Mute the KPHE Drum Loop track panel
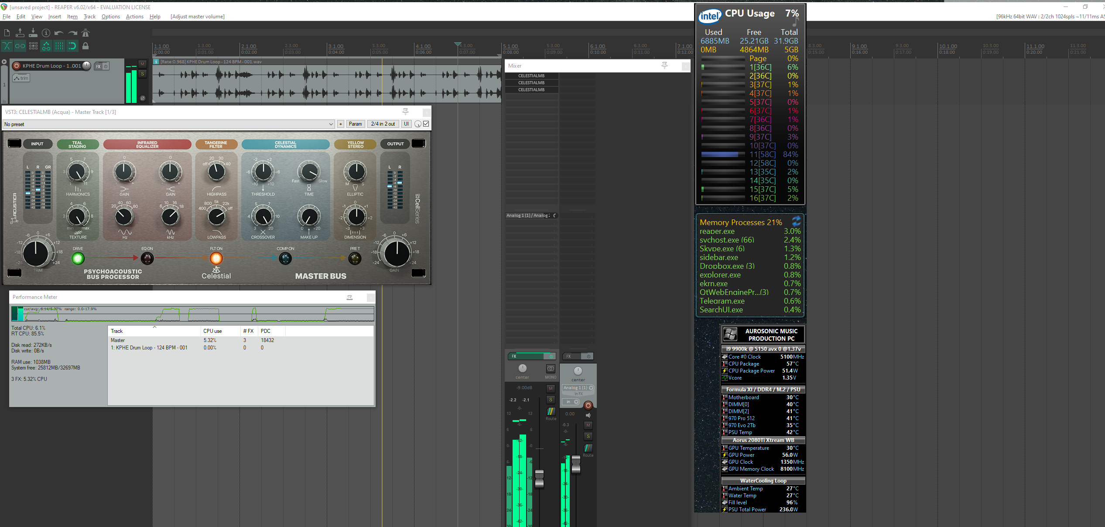The image size is (1105, 527). click(x=142, y=64)
